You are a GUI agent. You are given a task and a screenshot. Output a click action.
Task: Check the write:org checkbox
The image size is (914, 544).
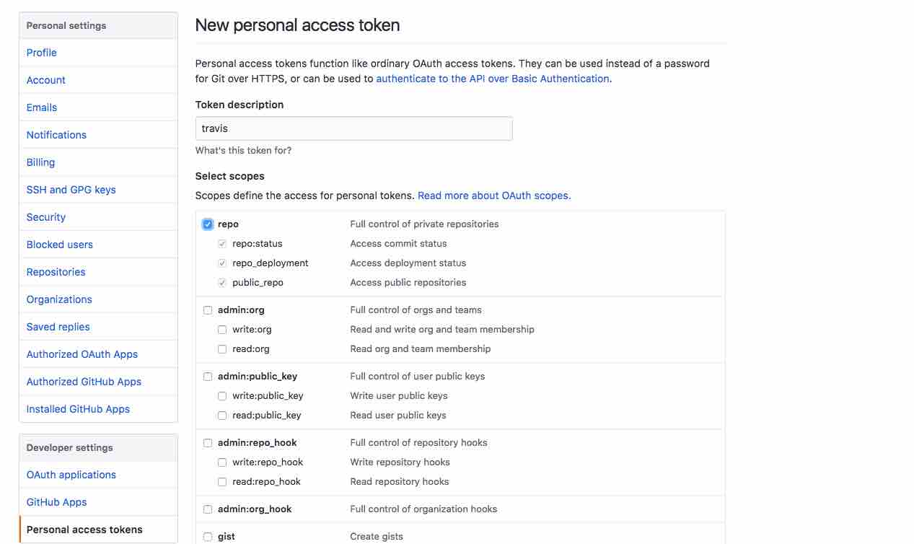tap(222, 329)
